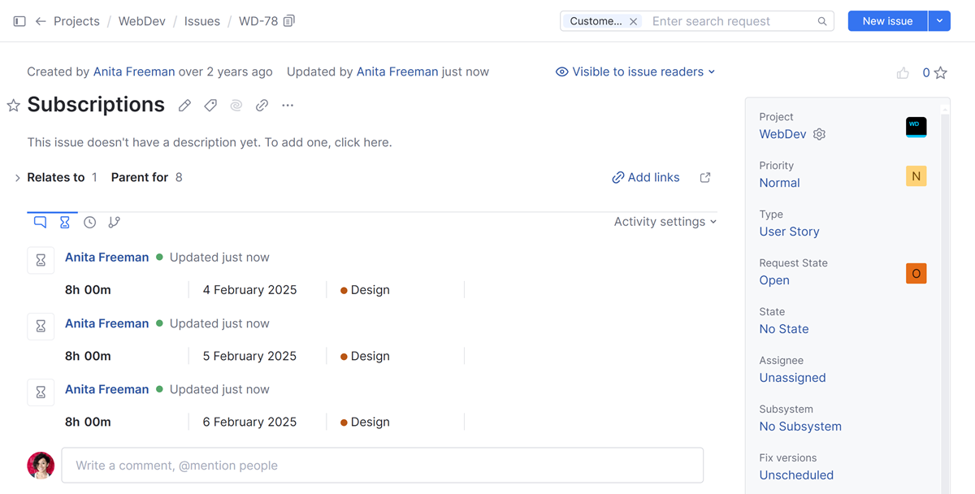Viewport: 975px width, 494px height.
Task: Switch to the Spent Time hourglass tab
Action: (64, 221)
